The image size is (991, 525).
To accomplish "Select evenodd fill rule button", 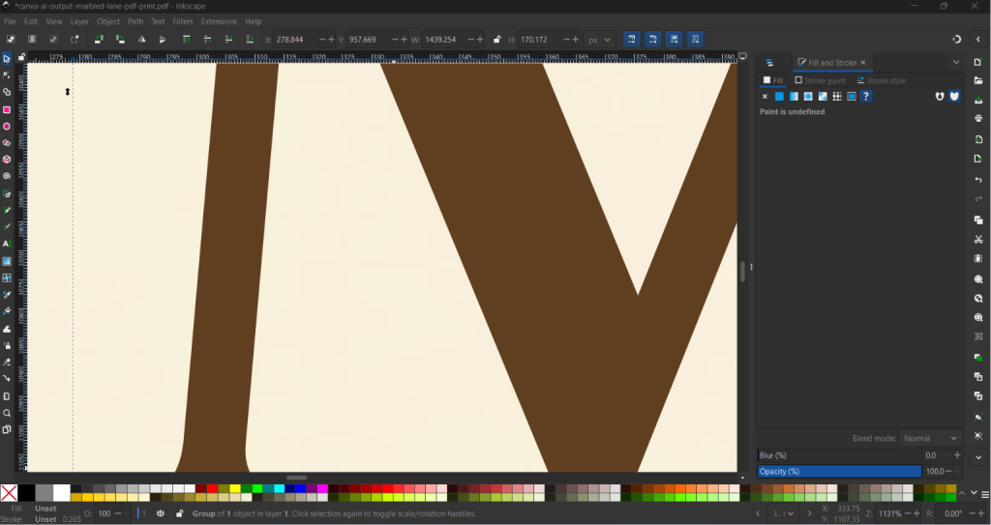I will tap(940, 97).
